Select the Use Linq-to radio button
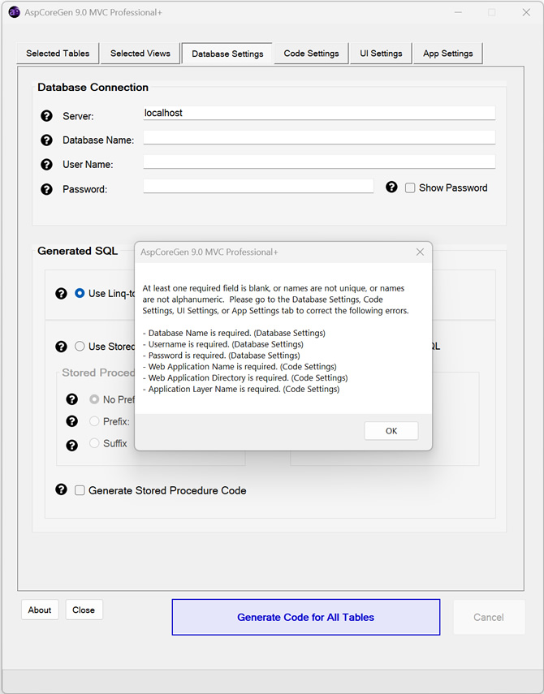 tap(80, 294)
